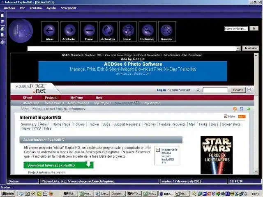
Task: Click the SourceForge.net logo
Action: (31, 89)
